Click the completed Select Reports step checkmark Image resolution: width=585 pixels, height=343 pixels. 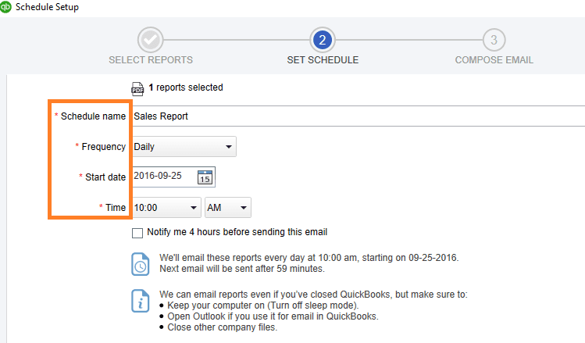coord(151,40)
